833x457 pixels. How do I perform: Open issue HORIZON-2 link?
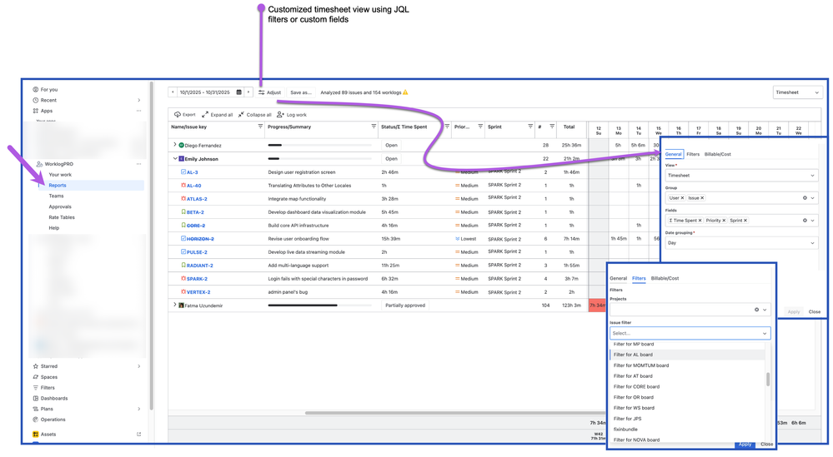200,239
